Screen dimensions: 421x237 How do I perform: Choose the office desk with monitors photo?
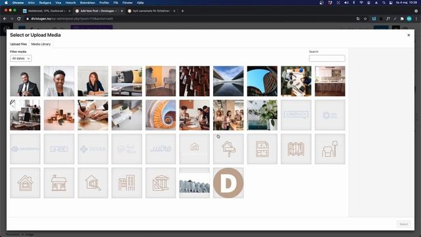25,115
